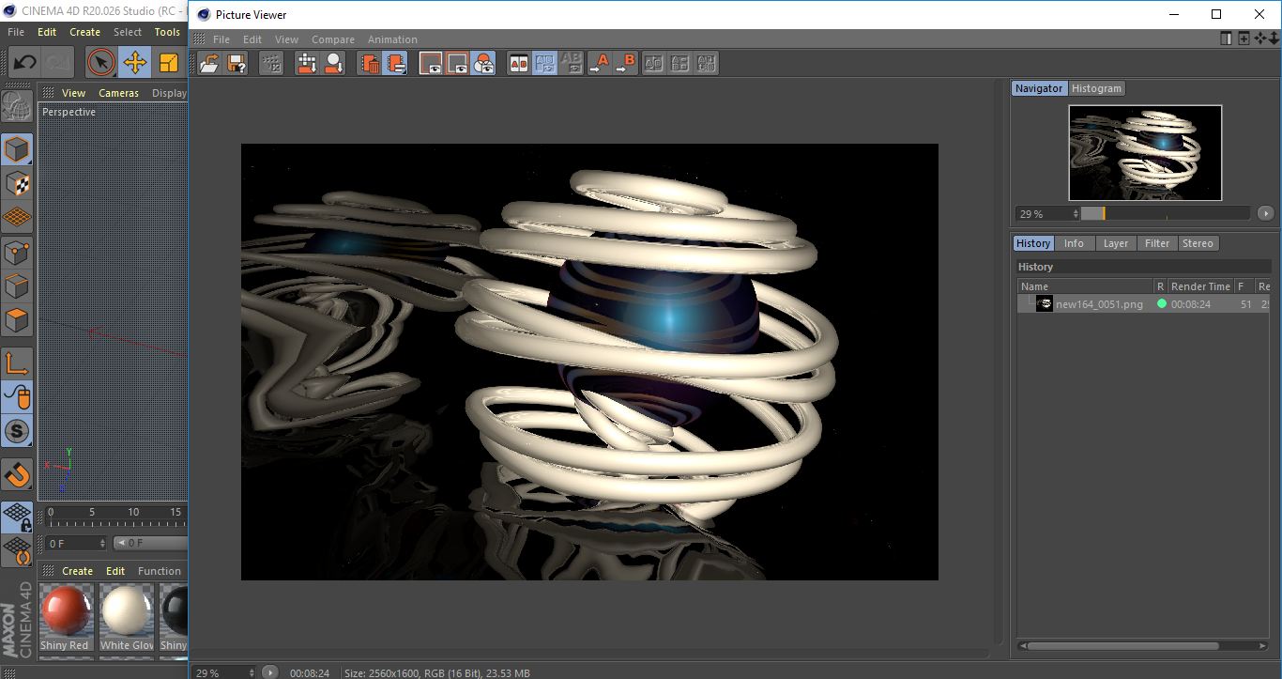Toggle Enable Snap magnet icon

point(17,474)
